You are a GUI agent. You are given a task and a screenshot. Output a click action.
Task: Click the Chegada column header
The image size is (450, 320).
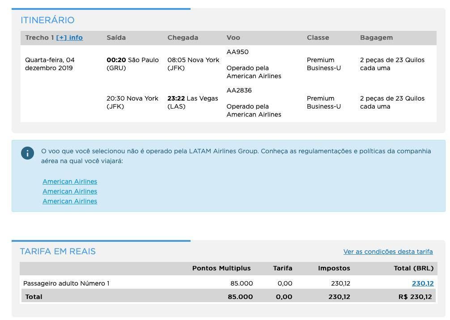(x=183, y=38)
